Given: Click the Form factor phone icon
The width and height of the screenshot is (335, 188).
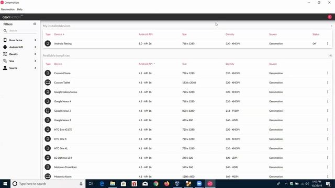Looking at the screenshot, I should tap(5, 40).
